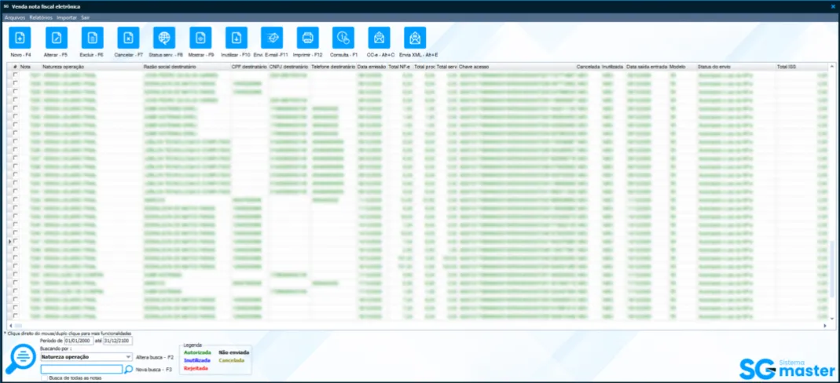Click the 'Chave acesso' column header
Screen dimensions: 840x383
(474, 67)
